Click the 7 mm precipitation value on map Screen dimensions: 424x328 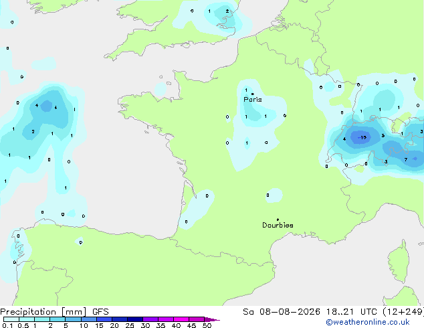(x=406, y=160)
